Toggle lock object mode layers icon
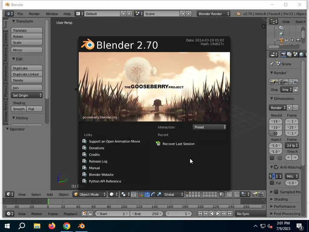 [222, 194]
